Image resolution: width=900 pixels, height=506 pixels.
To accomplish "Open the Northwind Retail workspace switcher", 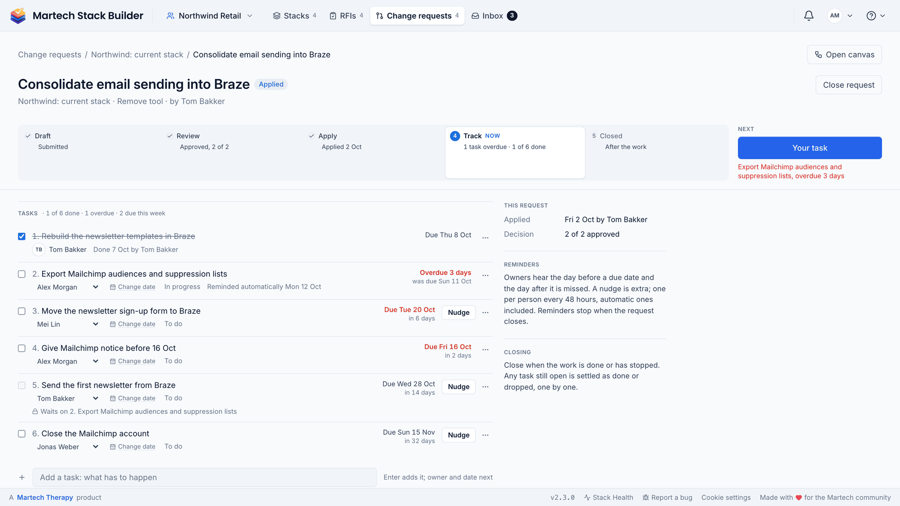I will 209,16.
